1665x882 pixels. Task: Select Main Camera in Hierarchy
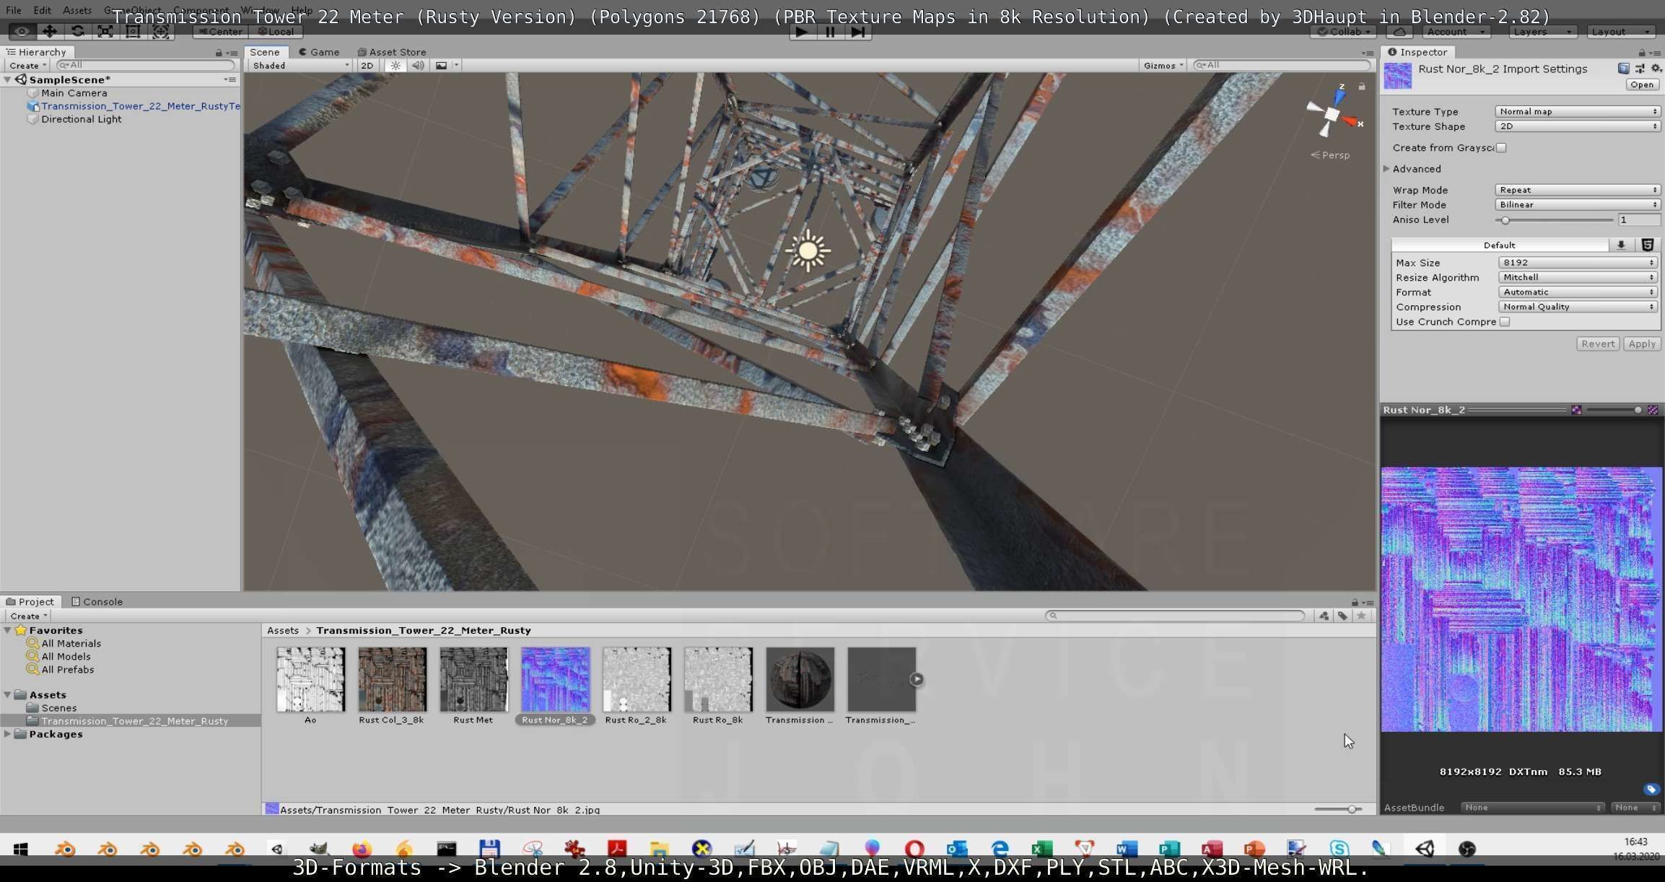[74, 93]
